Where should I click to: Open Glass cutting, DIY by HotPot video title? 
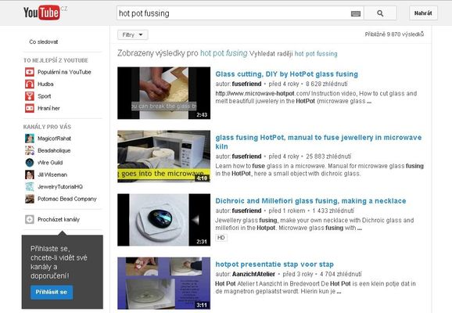point(286,74)
